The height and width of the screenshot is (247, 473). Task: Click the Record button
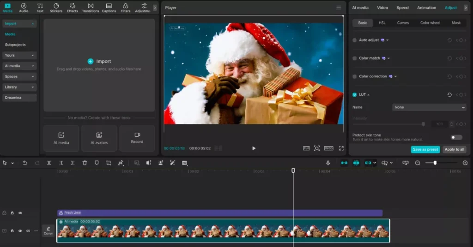click(137, 138)
